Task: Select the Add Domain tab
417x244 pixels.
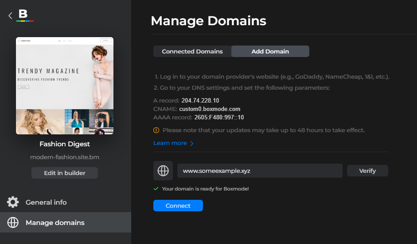Action: click(x=270, y=51)
